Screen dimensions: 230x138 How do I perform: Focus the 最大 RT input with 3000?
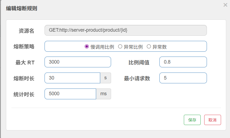pos(78,62)
